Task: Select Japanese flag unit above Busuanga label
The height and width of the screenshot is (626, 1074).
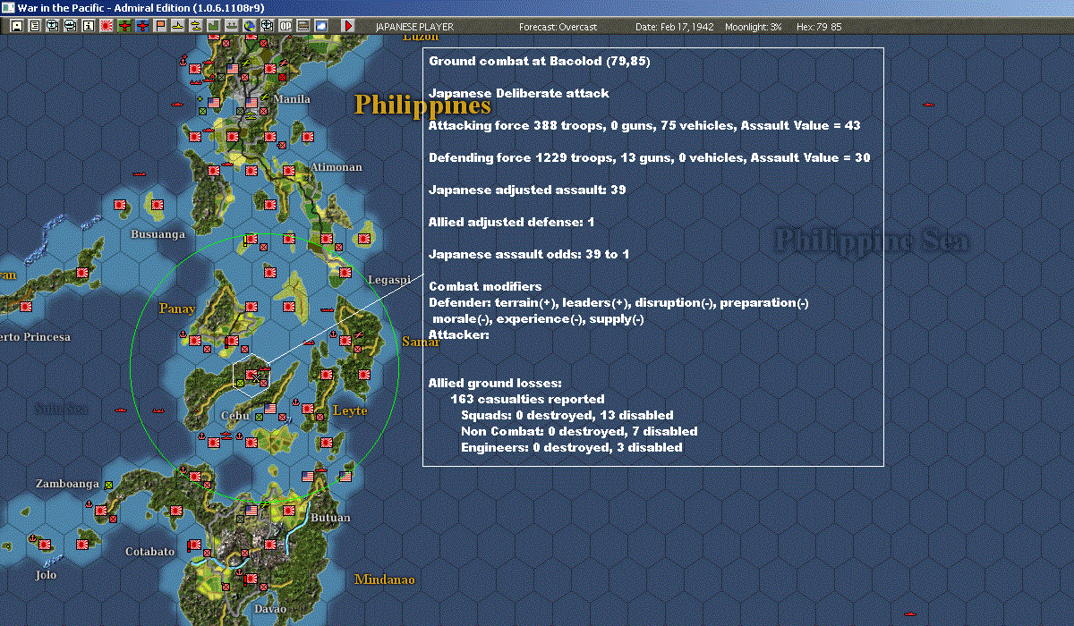Action: (x=158, y=205)
